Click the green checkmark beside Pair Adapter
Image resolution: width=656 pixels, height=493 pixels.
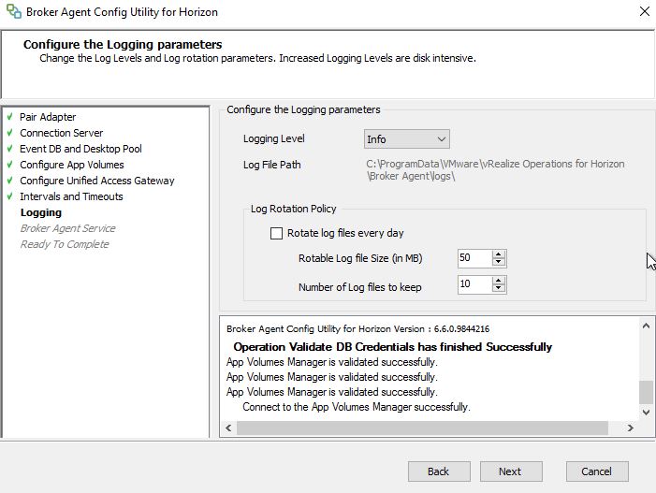point(10,117)
